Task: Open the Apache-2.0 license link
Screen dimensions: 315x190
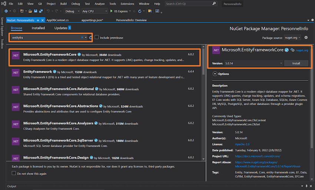Action: pyautogui.click(x=242, y=144)
